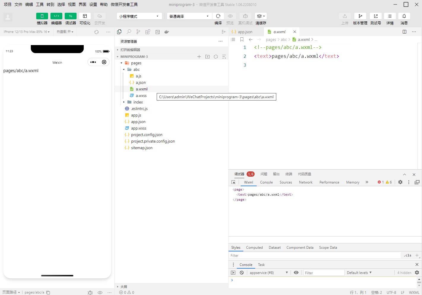Open the search icon in sidebar
422x295 pixels.
point(129,32)
